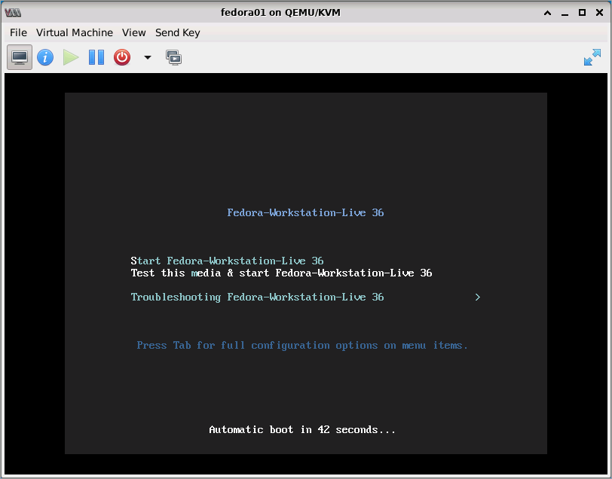Select Test this media & start entry

pos(281,273)
